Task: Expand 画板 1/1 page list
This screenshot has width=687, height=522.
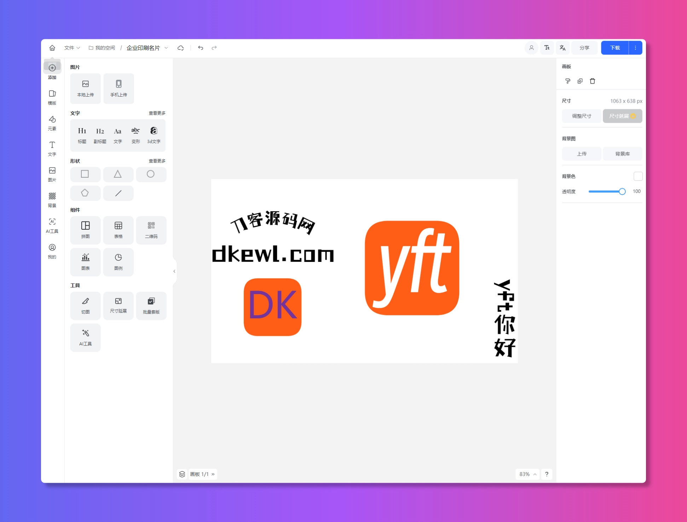Action: pos(202,474)
